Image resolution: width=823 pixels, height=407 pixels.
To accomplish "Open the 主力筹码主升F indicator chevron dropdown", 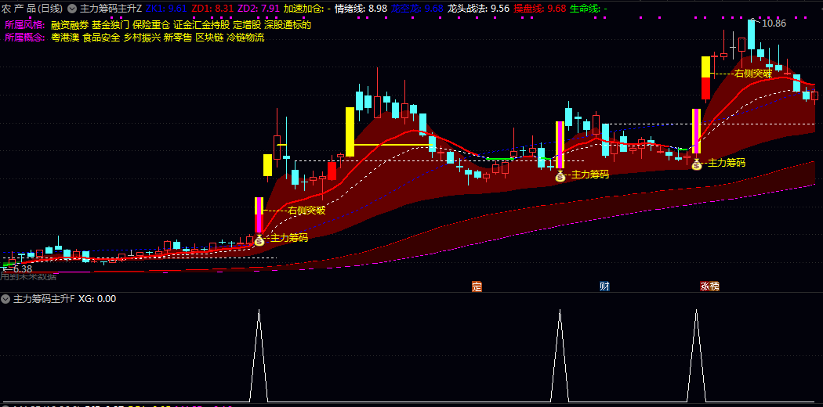I will click(x=5, y=299).
